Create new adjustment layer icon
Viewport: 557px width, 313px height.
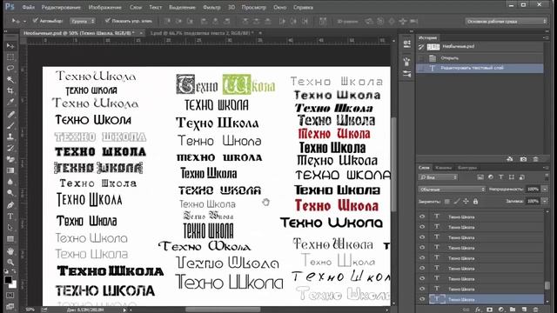pyautogui.click(x=501, y=310)
